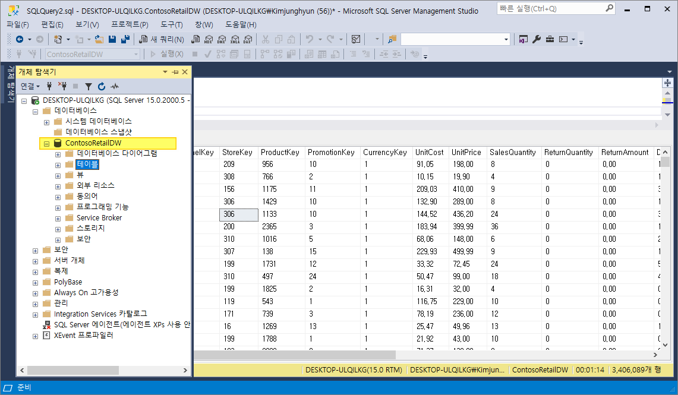Viewport: 678px width, 395px height.
Task: Click the Object Explorer activity monitor pulse icon
Action: (x=115, y=87)
